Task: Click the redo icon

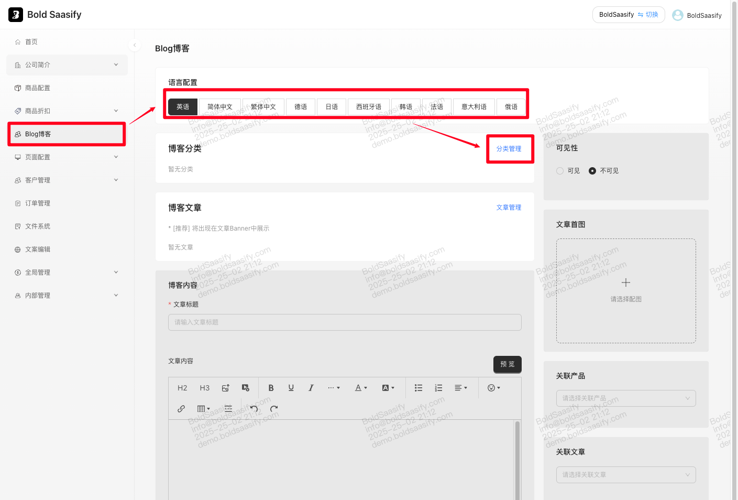Action: pyautogui.click(x=274, y=409)
